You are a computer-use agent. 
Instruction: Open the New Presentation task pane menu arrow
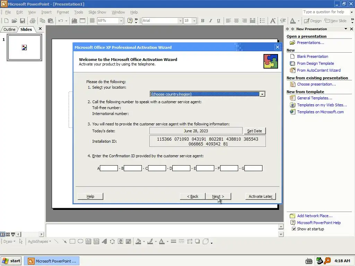point(346,29)
